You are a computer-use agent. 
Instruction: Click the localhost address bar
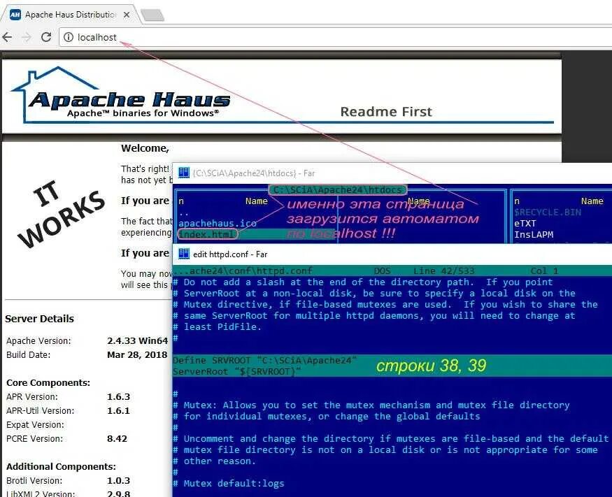[x=336, y=37]
